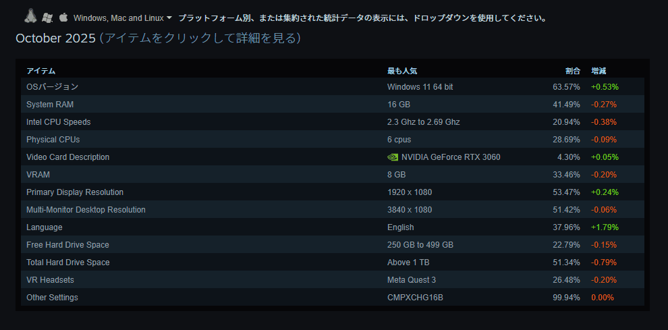Image resolution: width=668 pixels, height=330 pixels.
Task: Click the NVIDIA GeForce RTX 3060 entry
Action: (x=451, y=157)
